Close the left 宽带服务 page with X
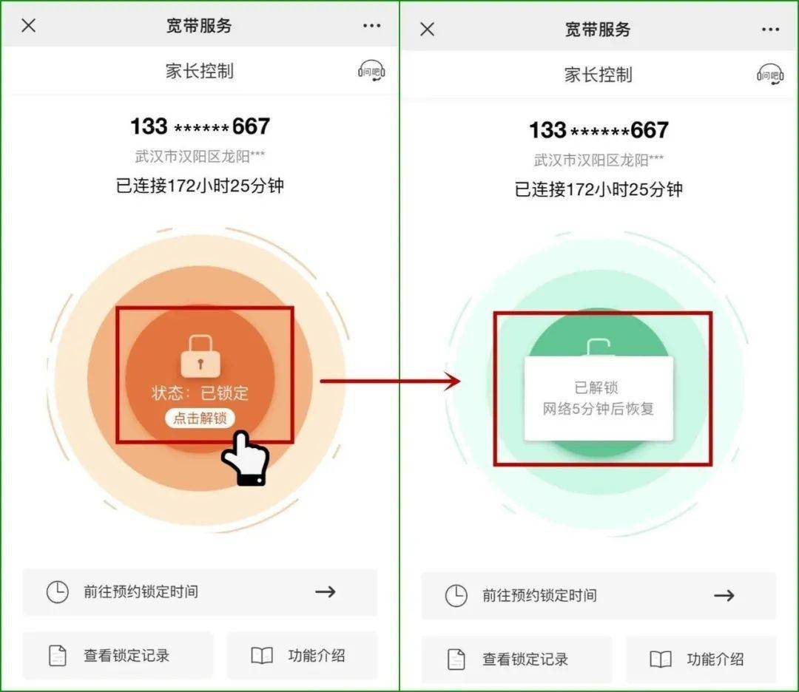The image size is (799, 692). coord(29,25)
